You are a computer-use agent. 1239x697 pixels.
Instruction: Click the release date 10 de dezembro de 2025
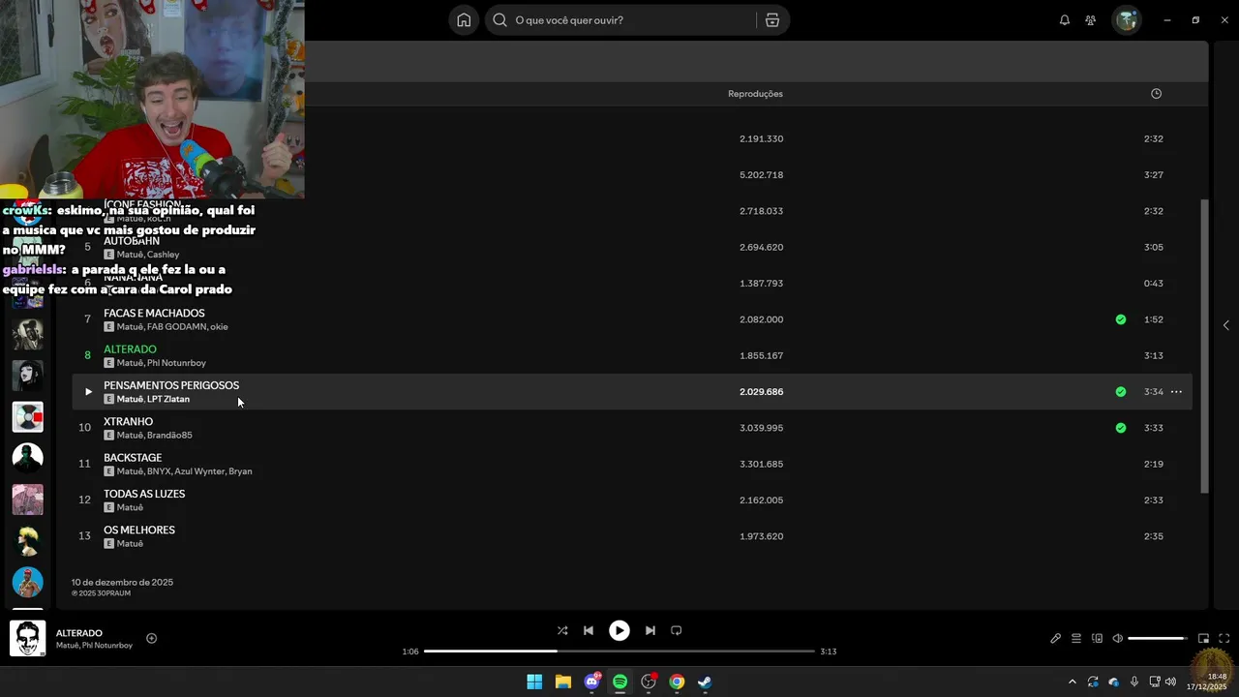click(122, 583)
